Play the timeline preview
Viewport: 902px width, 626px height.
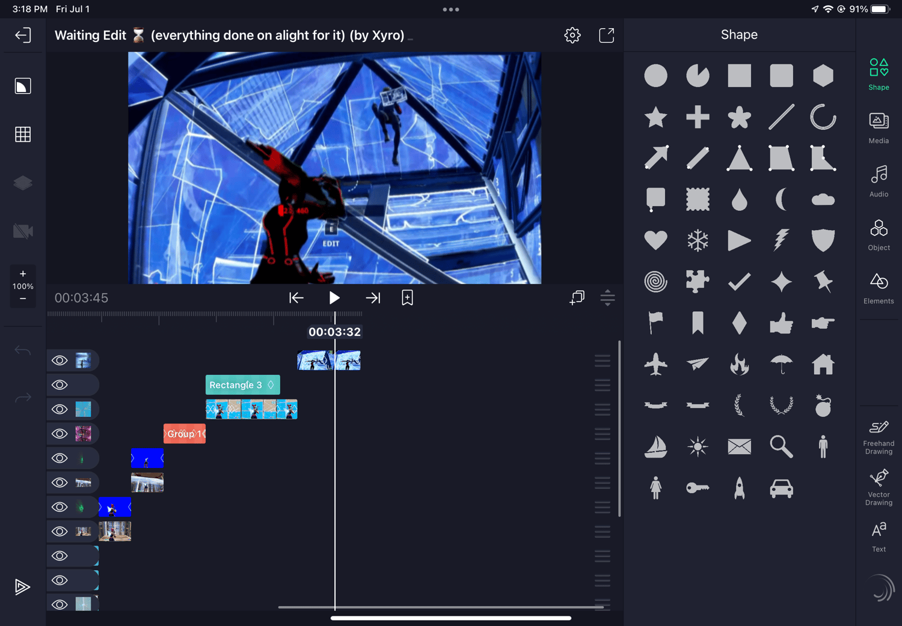point(334,298)
